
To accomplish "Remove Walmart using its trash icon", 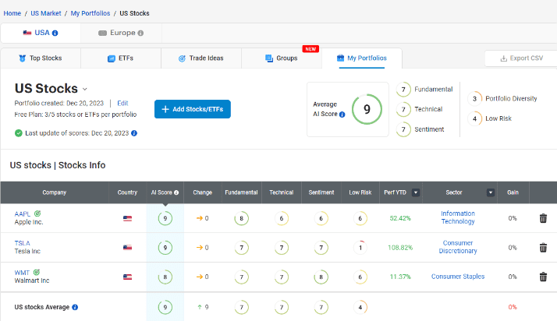I will (543, 277).
